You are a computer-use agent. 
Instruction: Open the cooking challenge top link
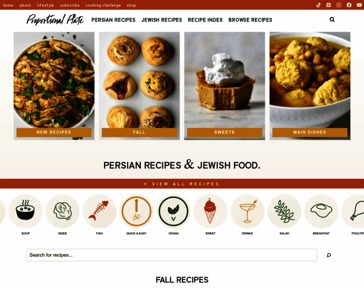(x=103, y=5)
